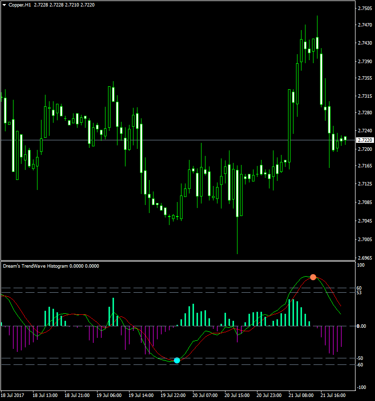Select the 2.7280 price scale label

tap(365, 112)
